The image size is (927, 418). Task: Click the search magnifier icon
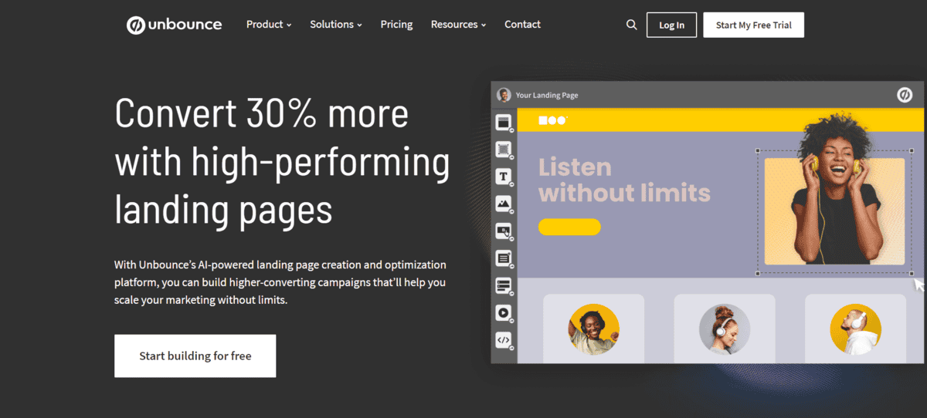[x=631, y=25]
